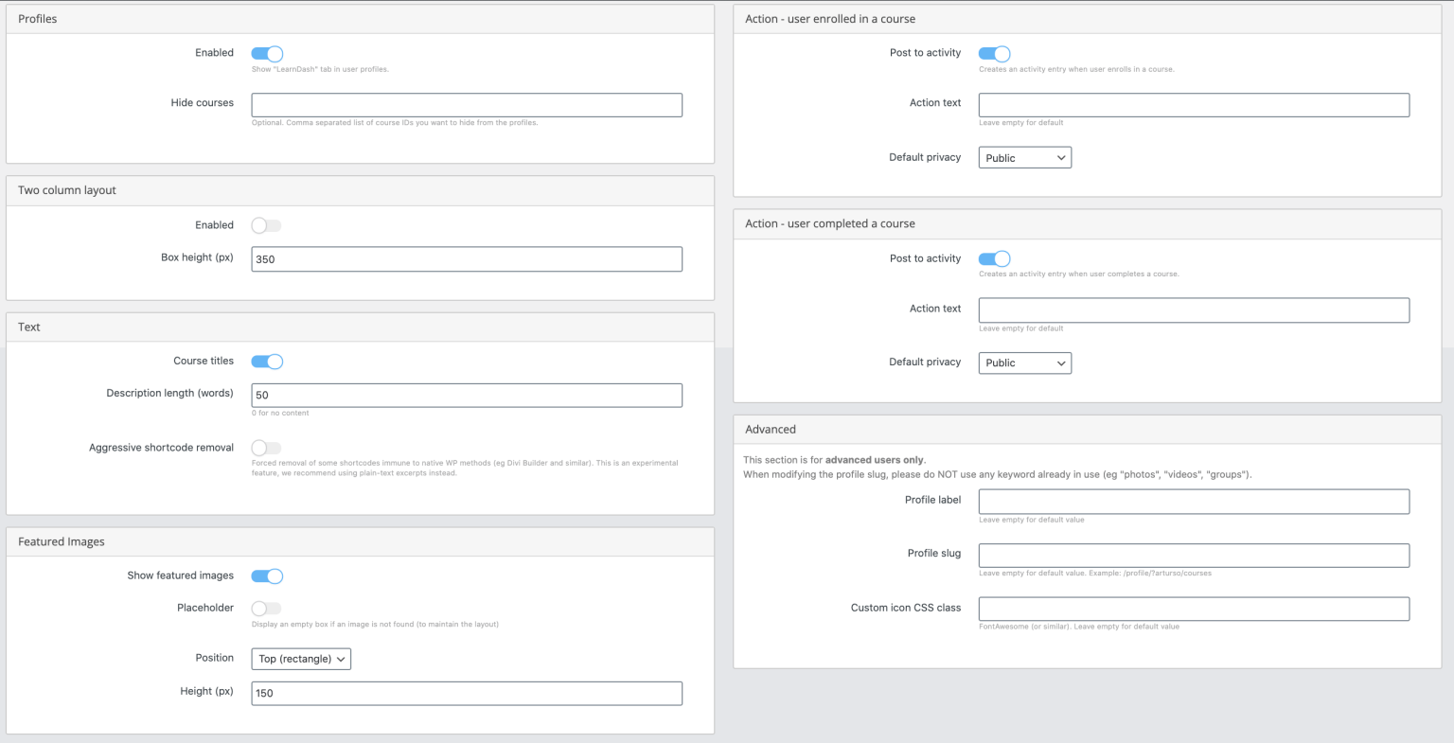Disable Post to activity for course enrollment
Image resolution: width=1454 pixels, height=743 pixels.
[994, 53]
